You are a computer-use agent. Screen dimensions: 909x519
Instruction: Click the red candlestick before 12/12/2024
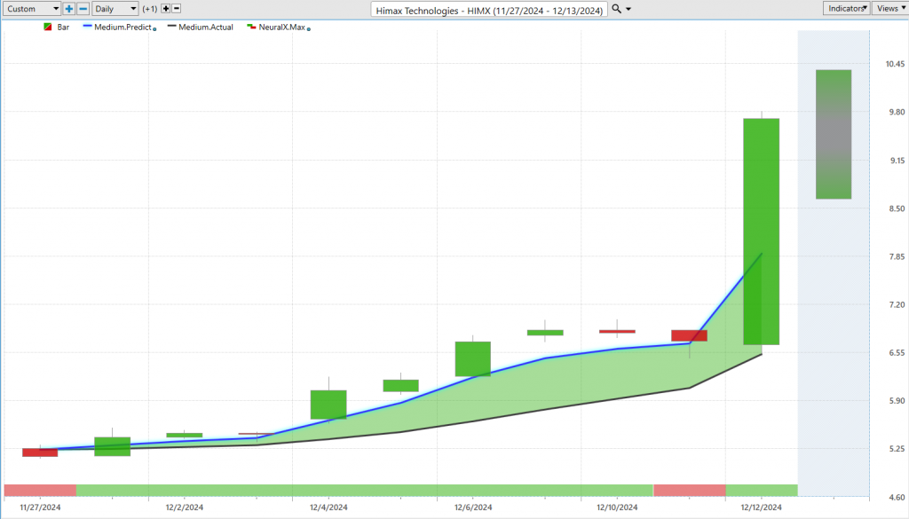(x=689, y=335)
